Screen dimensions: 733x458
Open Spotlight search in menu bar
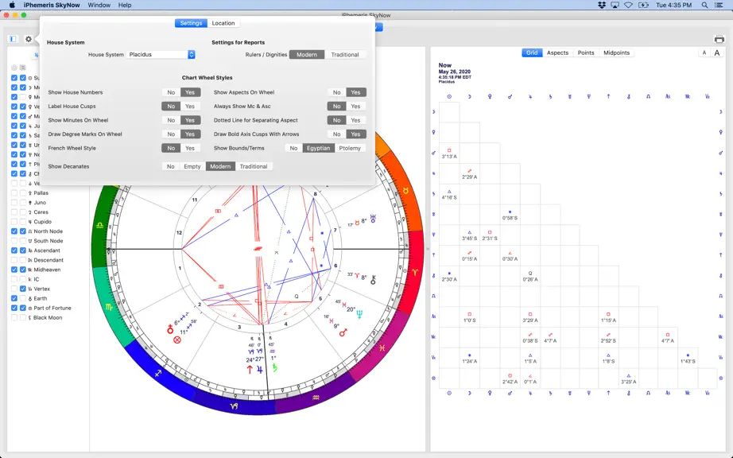(704, 5)
